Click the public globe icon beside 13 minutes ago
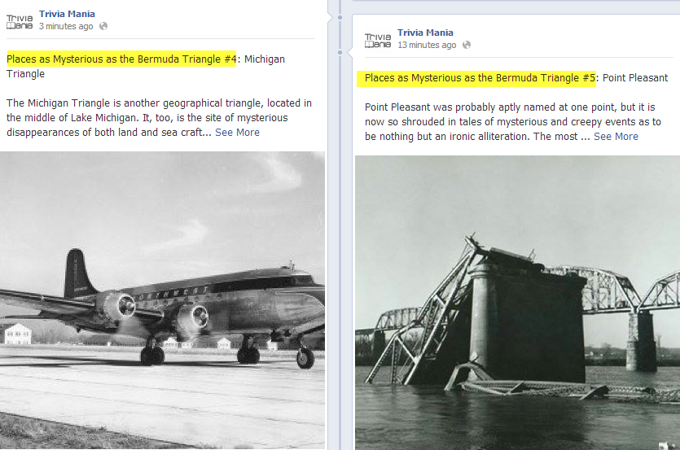The height and width of the screenshot is (450, 680). point(466,45)
